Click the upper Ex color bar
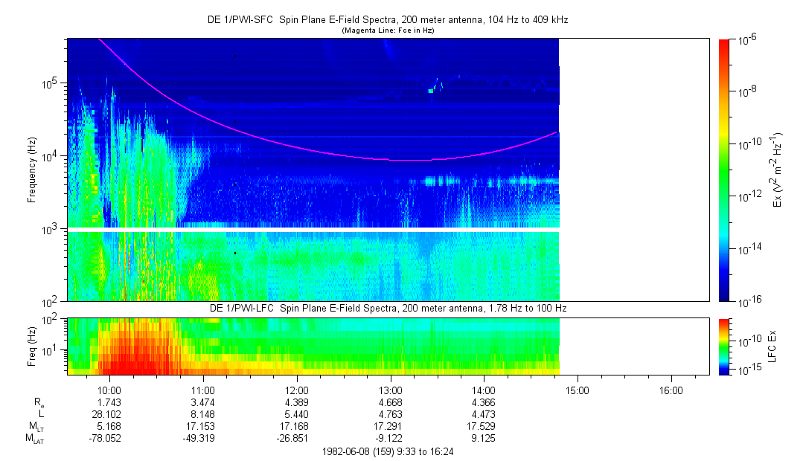Screen dimensions: 806x461 pyautogui.click(x=723, y=170)
